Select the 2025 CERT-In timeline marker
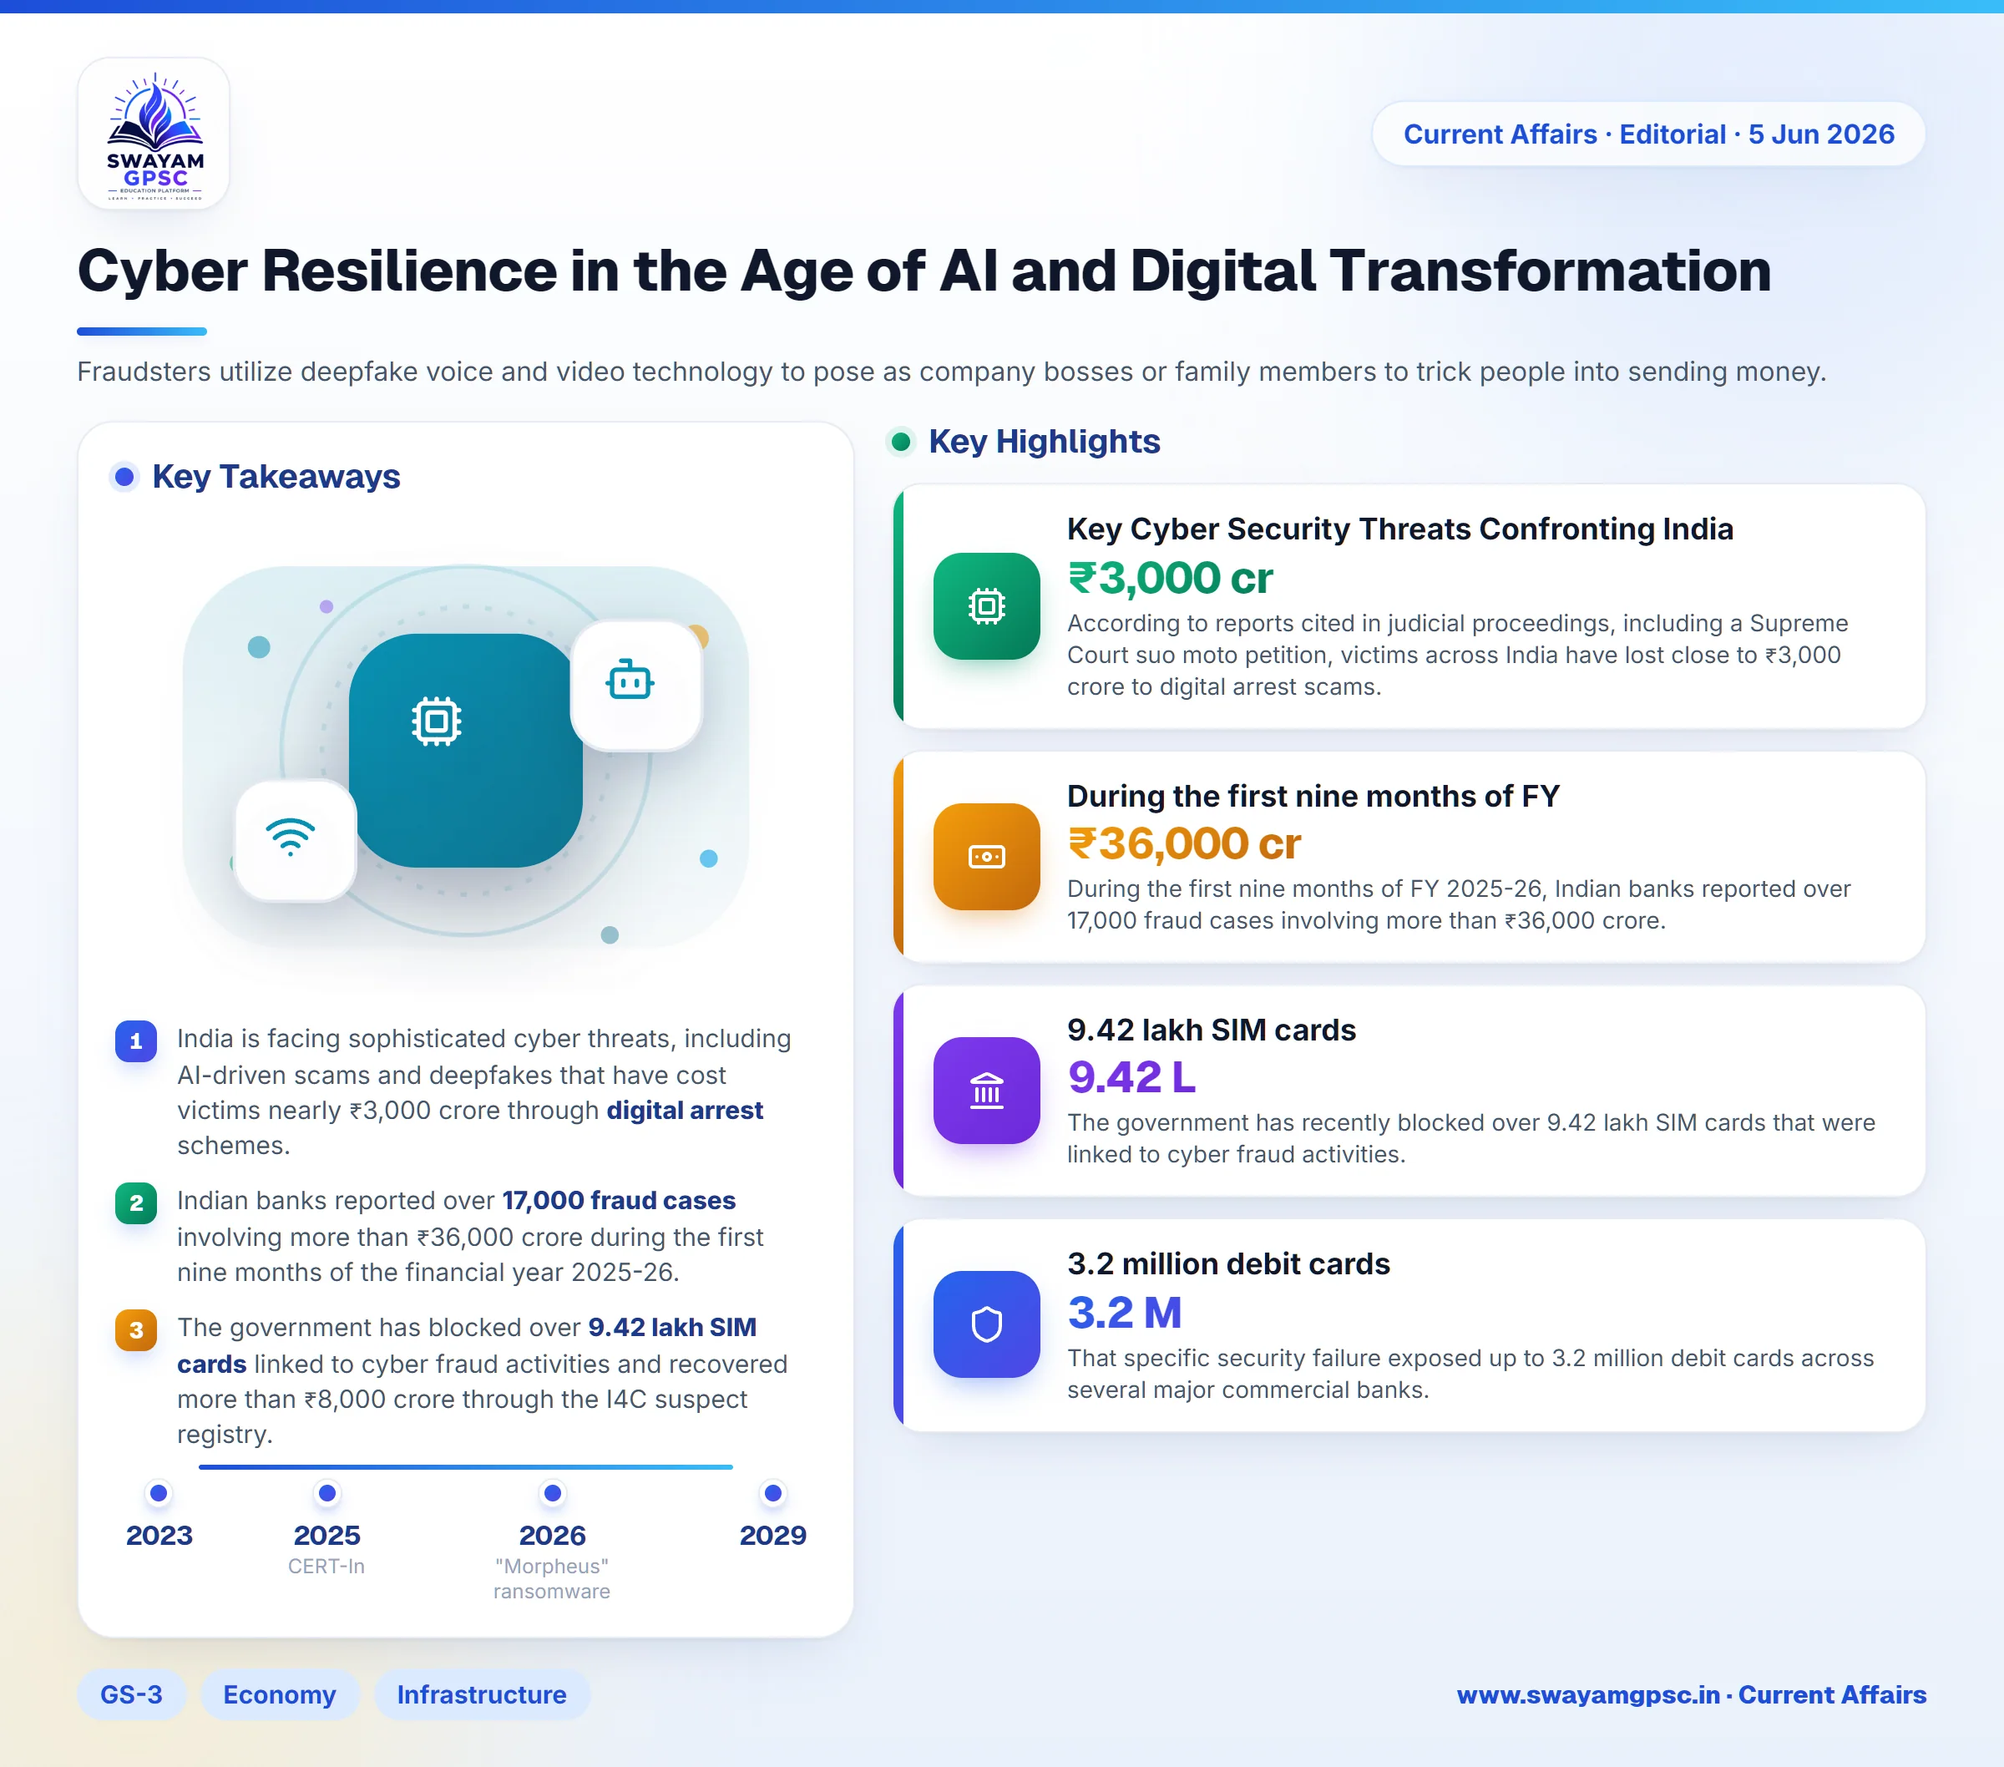The width and height of the screenshot is (2004, 1767). (x=327, y=1493)
